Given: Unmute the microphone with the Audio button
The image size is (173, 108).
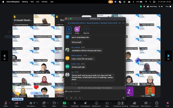Looking at the screenshot, I should 6,104.
